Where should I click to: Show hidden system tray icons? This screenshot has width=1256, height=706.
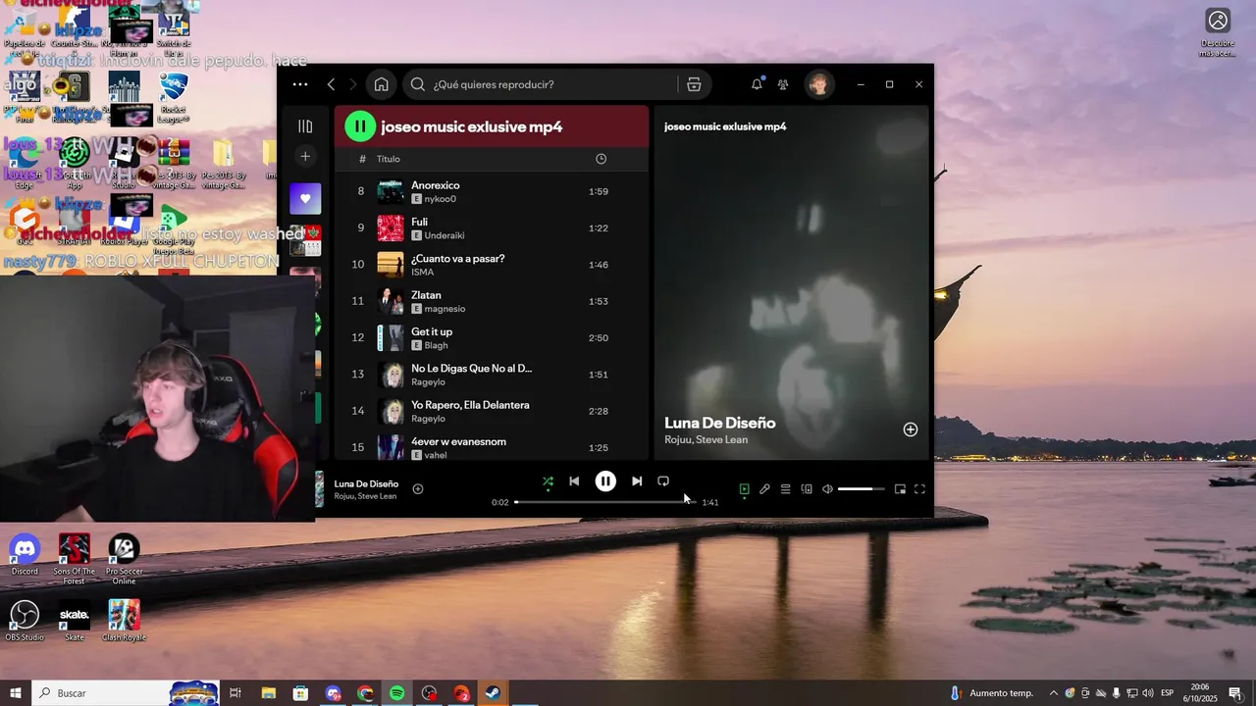pos(1054,693)
